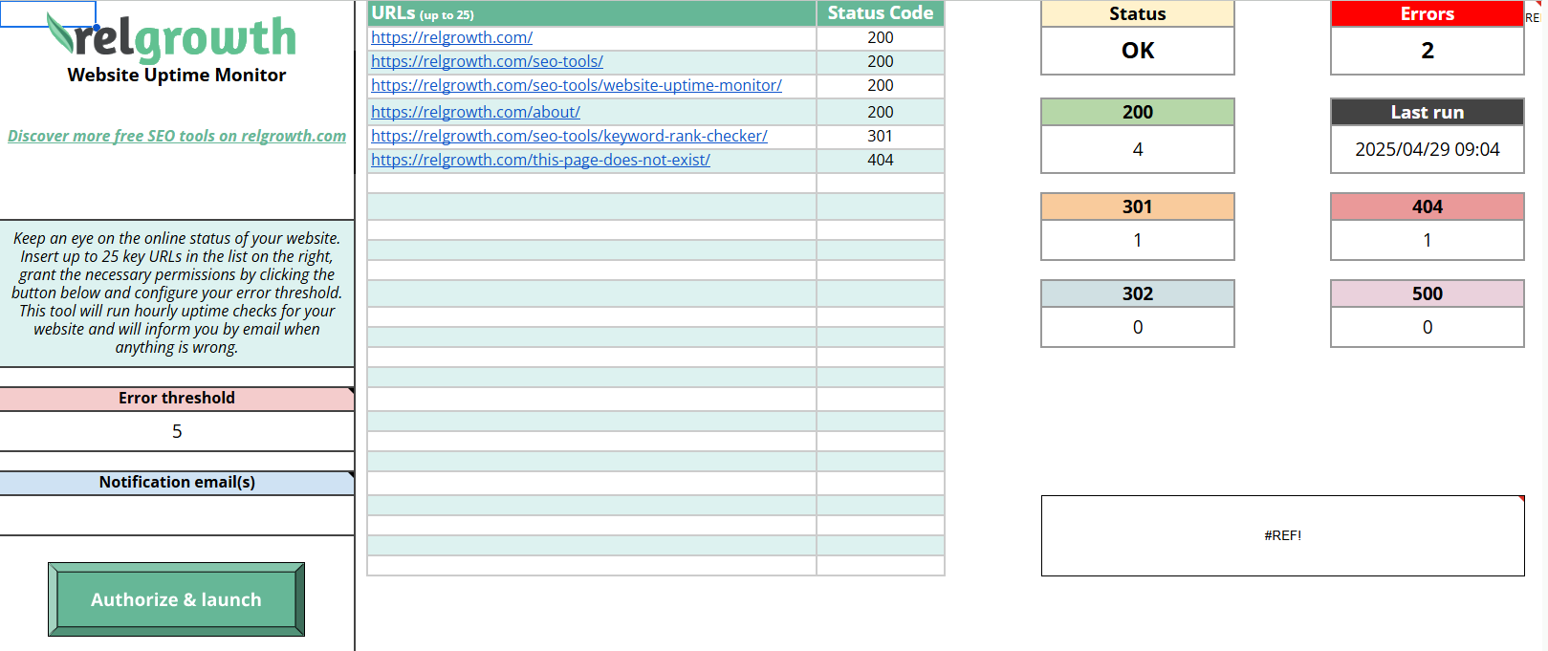Select status code 200 for the seo-tools/ row
The height and width of the screenshot is (651, 1548).
coord(881,61)
